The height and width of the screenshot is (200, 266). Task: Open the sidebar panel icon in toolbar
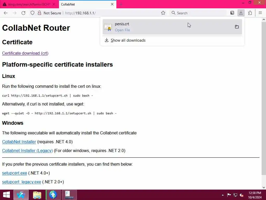(x=232, y=13)
